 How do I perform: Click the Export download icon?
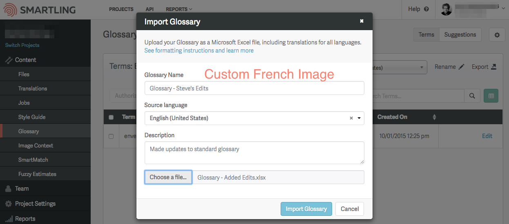coord(494,67)
